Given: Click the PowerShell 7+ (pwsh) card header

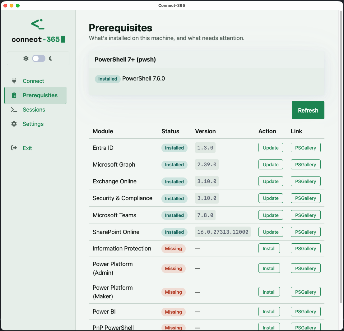Looking at the screenshot, I should pyautogui.click(x=207, y=60).
